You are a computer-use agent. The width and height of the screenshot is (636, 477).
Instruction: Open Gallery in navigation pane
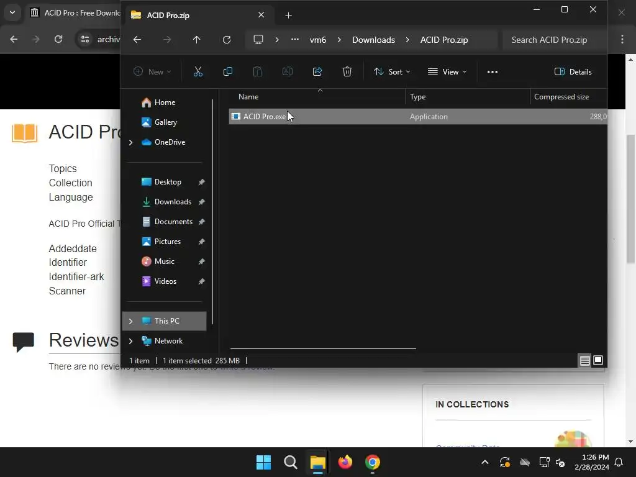click(x=164, y=122)
